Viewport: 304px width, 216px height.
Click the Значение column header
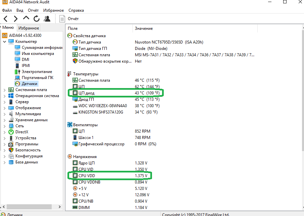pyautogui.click(x=195, y=28)
